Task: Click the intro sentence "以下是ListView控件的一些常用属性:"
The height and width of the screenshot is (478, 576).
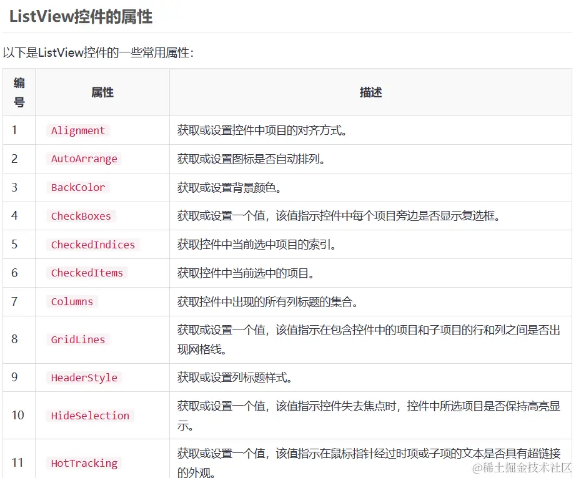Action: pyautogui.click(x=98, y=52)
